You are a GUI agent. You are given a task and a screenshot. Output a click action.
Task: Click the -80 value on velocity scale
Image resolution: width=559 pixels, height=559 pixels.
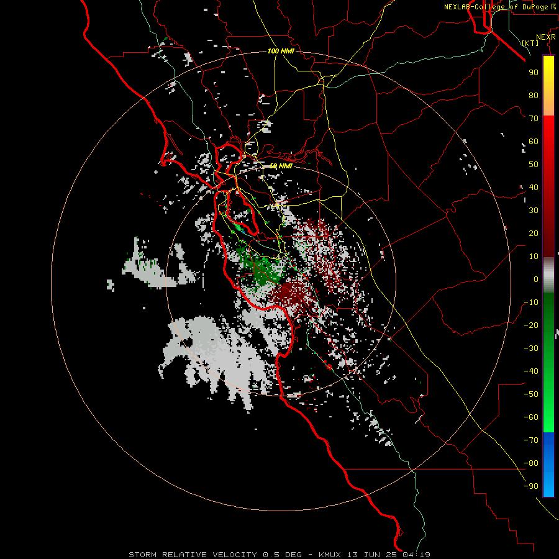tap(531, 463)
